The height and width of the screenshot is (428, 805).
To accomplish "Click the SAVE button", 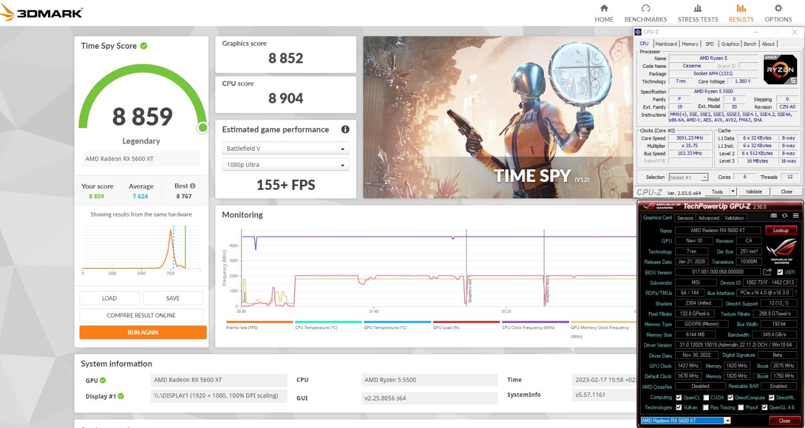I will (x=173, y=298).
